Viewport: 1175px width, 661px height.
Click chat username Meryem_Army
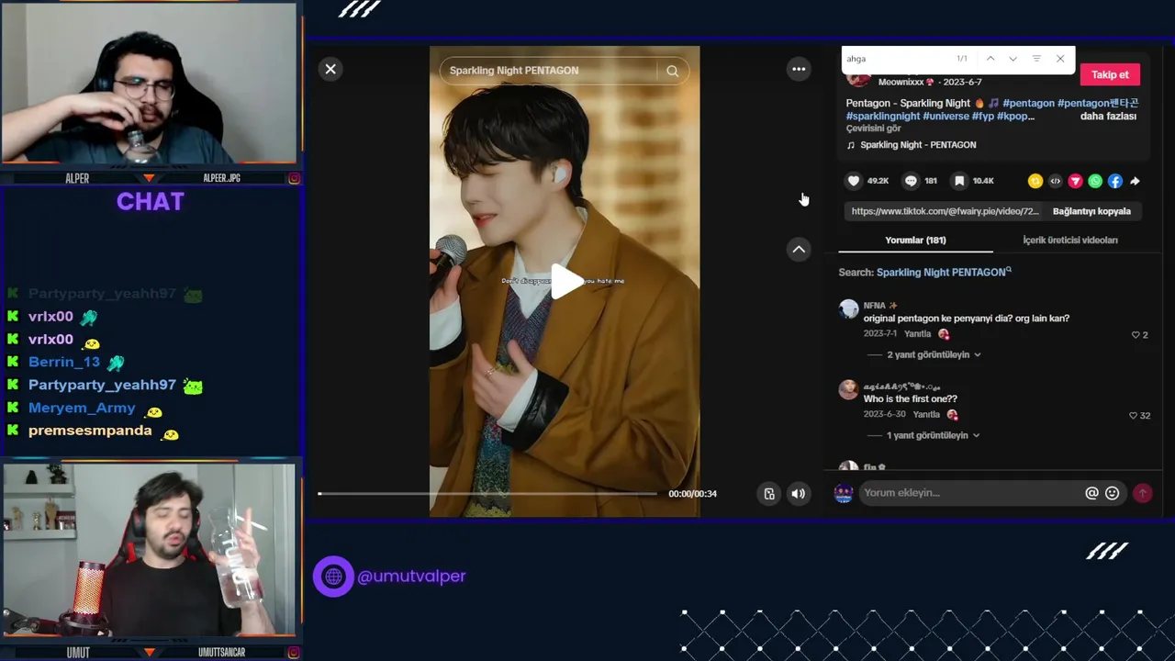82,408
